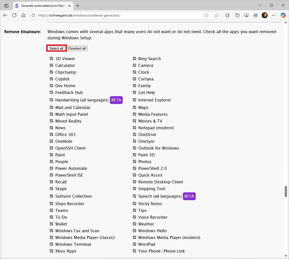
Task: Toggle the OneDrive checkbox
Action: (x=134, y=134)
